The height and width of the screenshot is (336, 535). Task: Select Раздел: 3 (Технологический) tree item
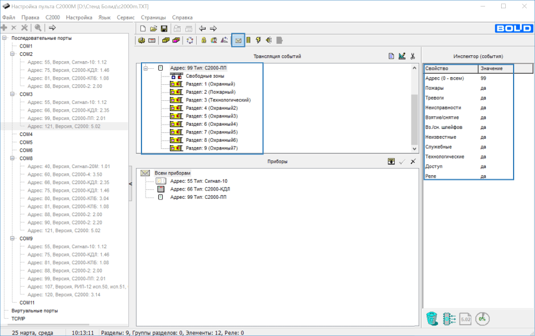point(218,100)
